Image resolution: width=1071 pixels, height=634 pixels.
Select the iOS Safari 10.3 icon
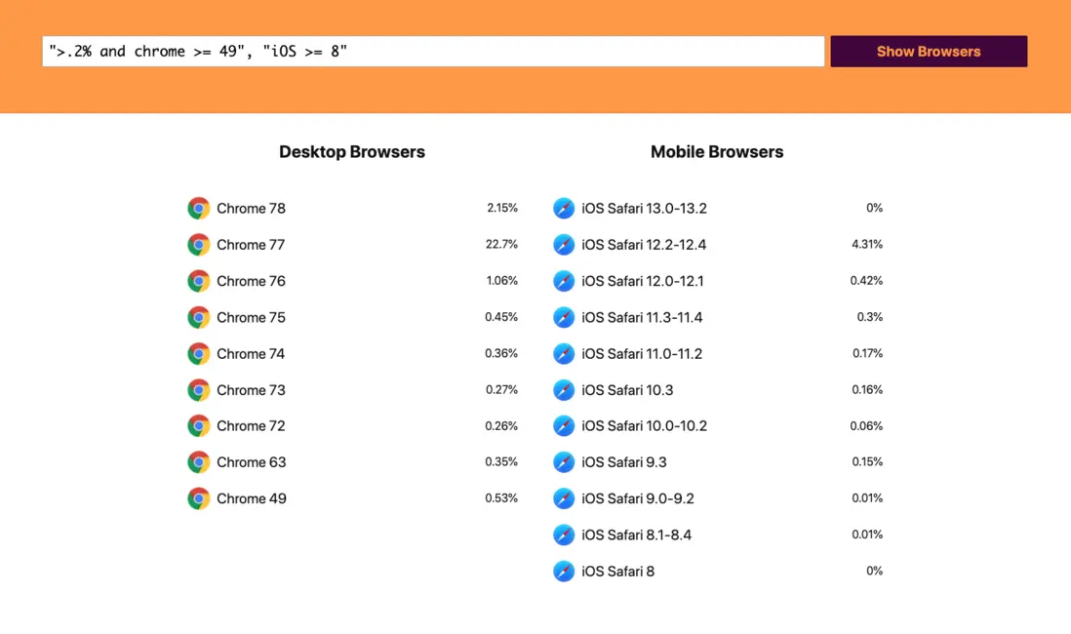coord(564,389)
